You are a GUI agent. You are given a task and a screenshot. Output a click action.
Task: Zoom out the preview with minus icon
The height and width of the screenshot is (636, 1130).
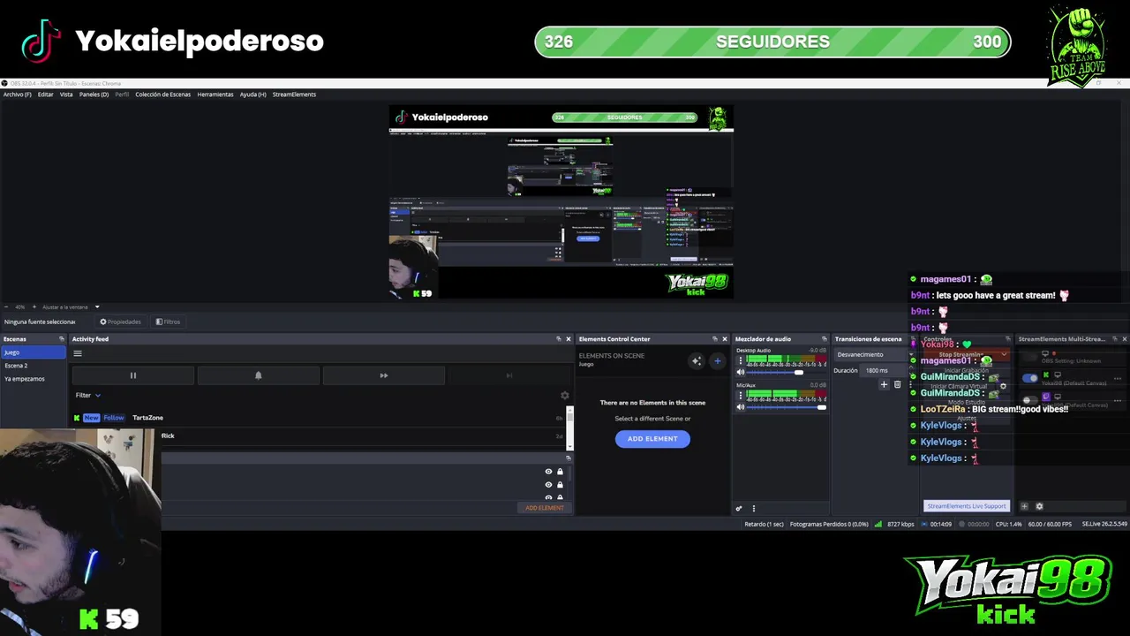(6, 307)
